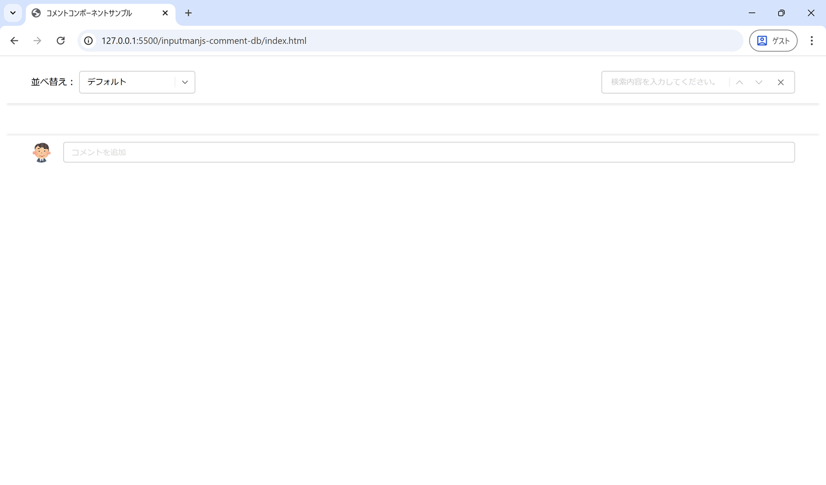Select the デフォルト sort combo box

[x=137, y=82]
